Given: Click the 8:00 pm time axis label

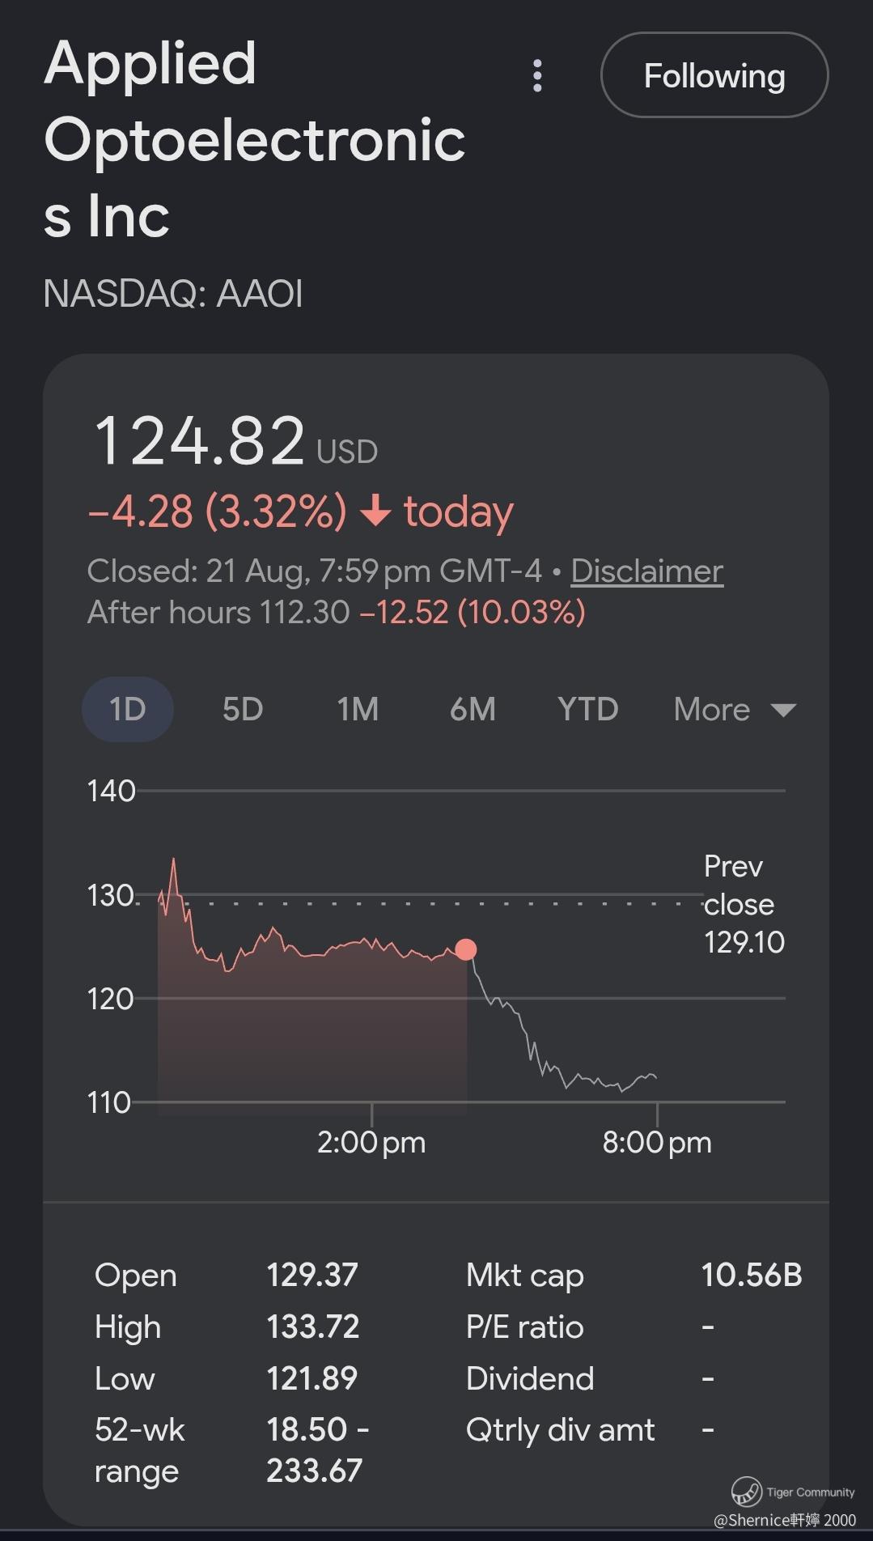Looking at the screenshot, I should 657,1142.
